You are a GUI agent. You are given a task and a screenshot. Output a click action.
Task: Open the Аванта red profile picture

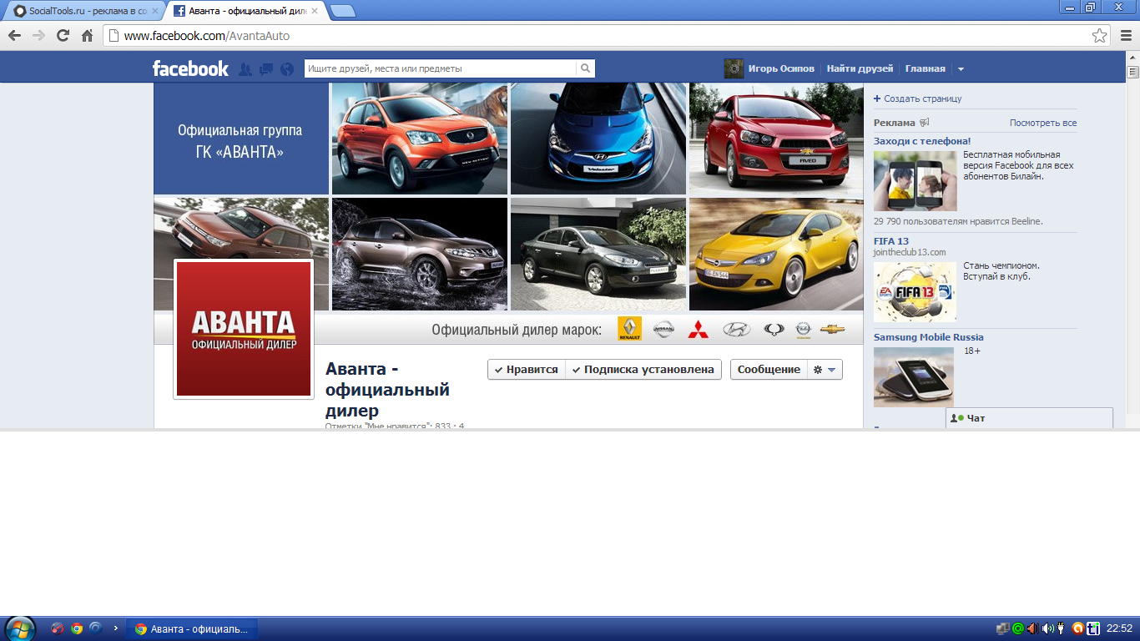(x=243, y=329)
